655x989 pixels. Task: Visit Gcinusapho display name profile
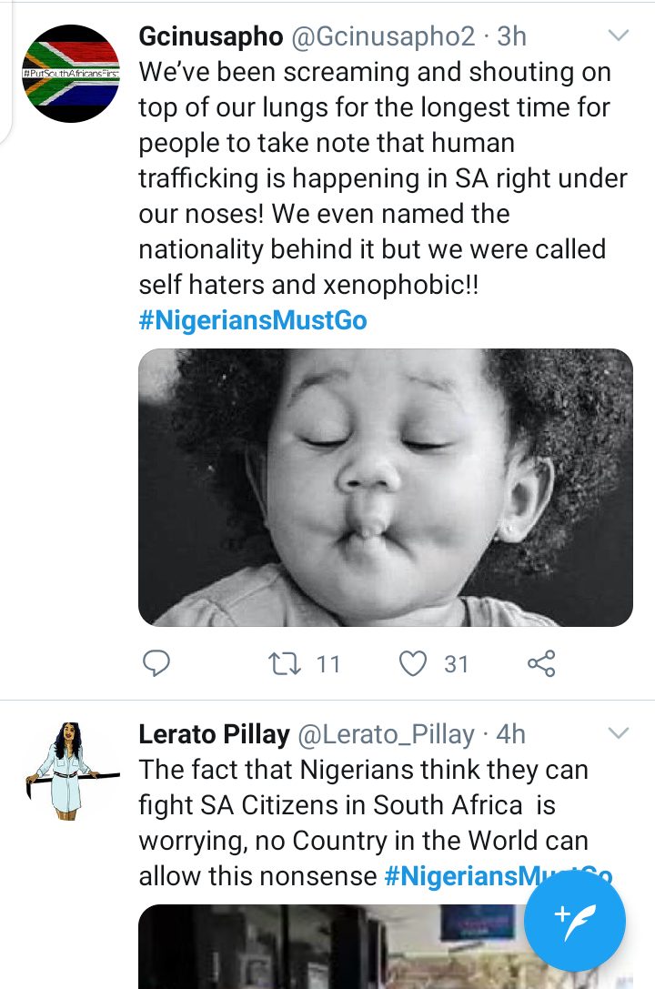[209, 36]
